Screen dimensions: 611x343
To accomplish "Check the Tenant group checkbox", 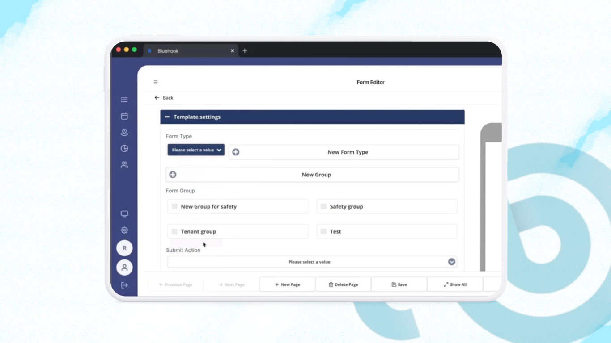I will tap(174, 231).
